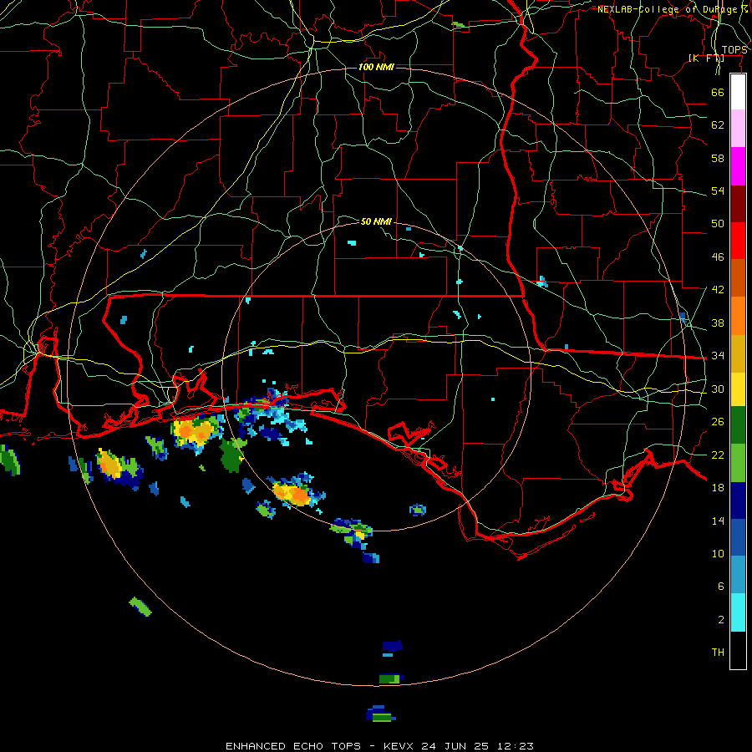Click the "26" scale value
Screen dimensions: 752x752
click(718, 422)
